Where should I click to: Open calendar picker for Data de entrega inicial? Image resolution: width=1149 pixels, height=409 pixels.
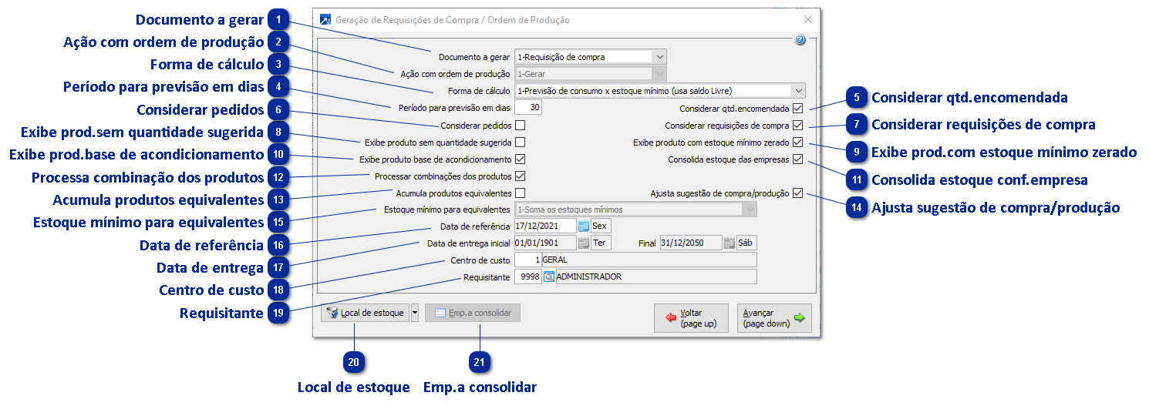tap(584, 243)
